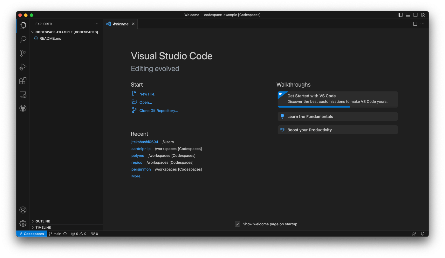The width and height of the screenshot is (445, 258).
Task: Open recent folder jtakahashi0604
Action: [x=145, y=142]
